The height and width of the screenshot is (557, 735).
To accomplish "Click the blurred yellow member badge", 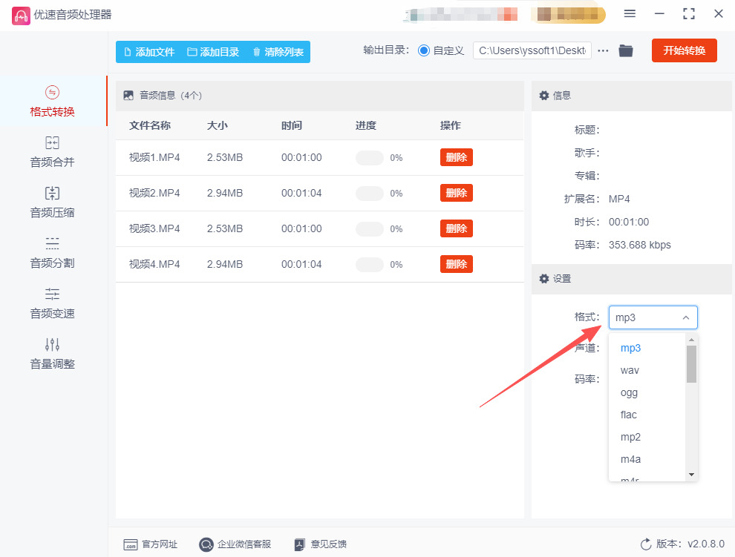I will [x=568, y=14].
